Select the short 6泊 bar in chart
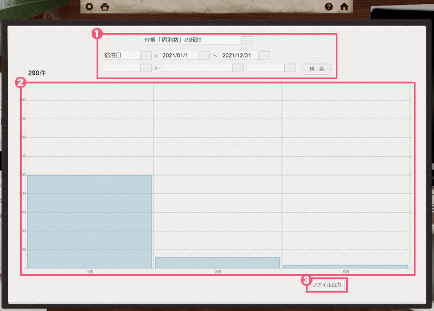434x311 pixels. (345, 266)
